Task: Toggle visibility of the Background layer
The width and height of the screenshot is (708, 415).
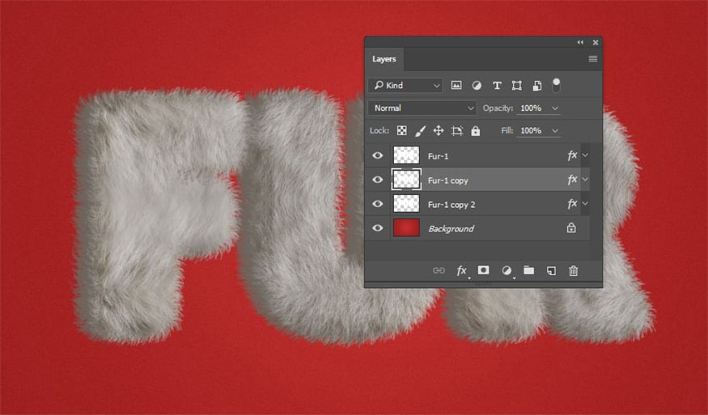Action: click(x=377, y=228)
